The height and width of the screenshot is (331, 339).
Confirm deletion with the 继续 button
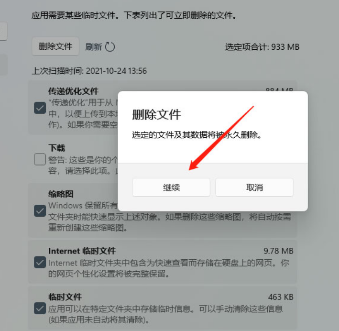[171, 188]
